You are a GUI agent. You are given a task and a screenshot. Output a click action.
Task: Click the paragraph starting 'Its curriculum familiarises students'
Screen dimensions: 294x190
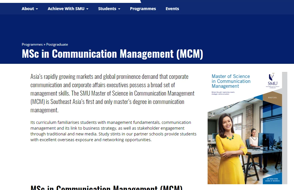113,131
